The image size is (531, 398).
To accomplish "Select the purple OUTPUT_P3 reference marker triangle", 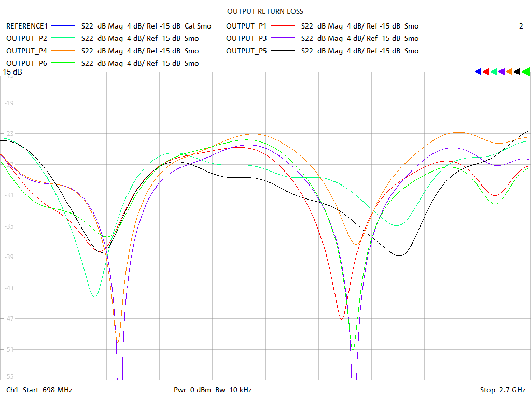I will [501, 72].
